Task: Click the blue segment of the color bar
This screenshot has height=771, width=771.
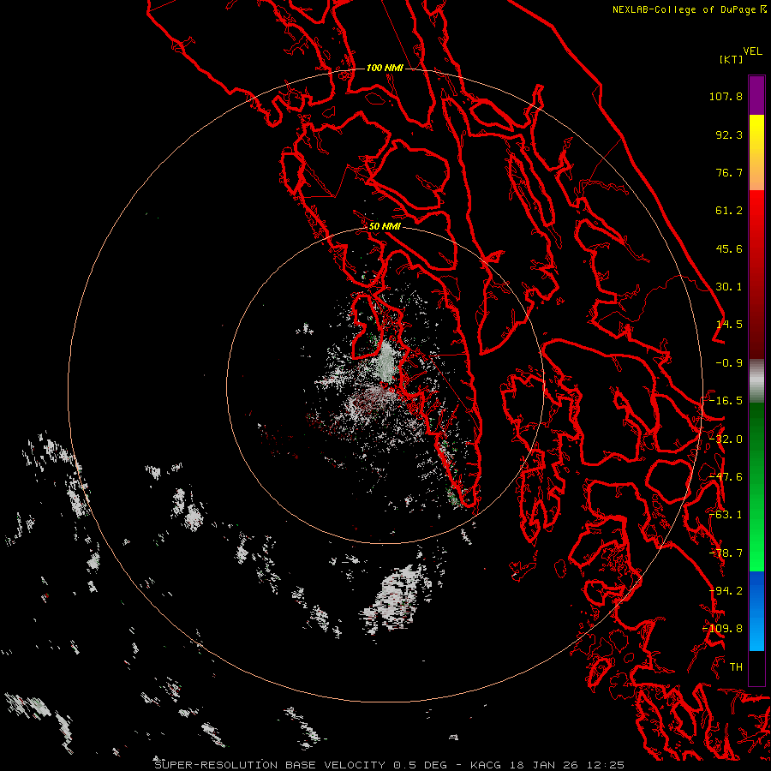Action: [x=756, y=611]
